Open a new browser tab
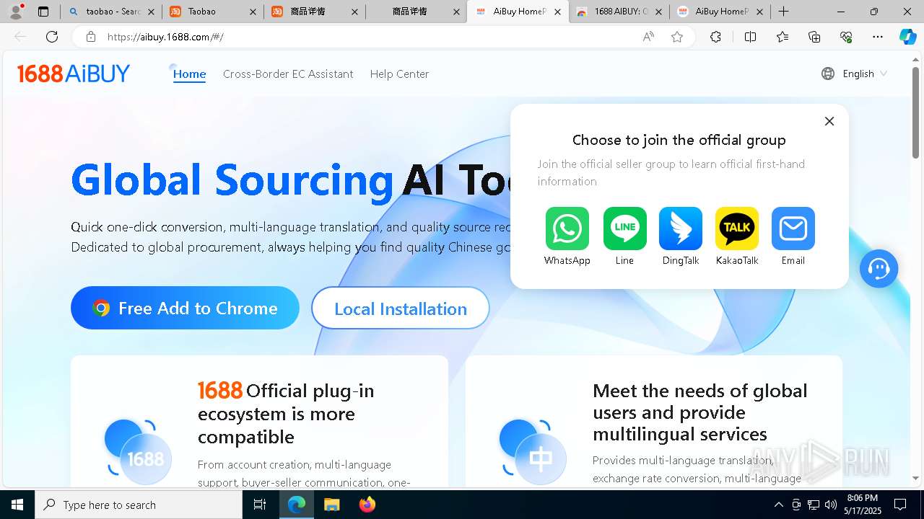This screenshot has height=519, width=924. point(784,12)
